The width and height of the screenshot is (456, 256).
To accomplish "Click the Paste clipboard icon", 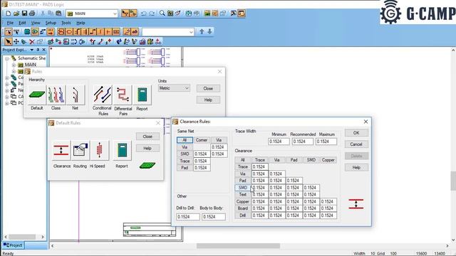I will pos(58,14).
